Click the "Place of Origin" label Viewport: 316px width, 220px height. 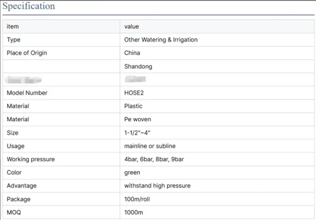[27, 53]
